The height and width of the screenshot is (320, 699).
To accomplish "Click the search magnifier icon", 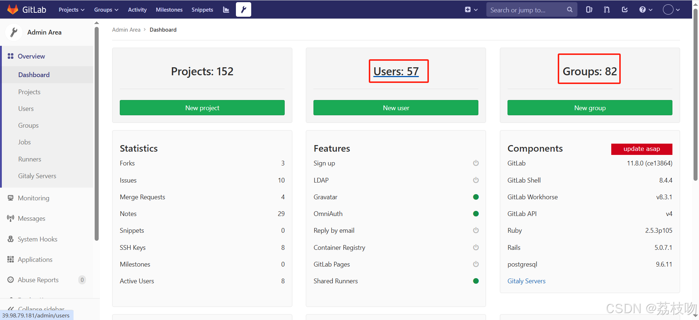I will [570, 10].
